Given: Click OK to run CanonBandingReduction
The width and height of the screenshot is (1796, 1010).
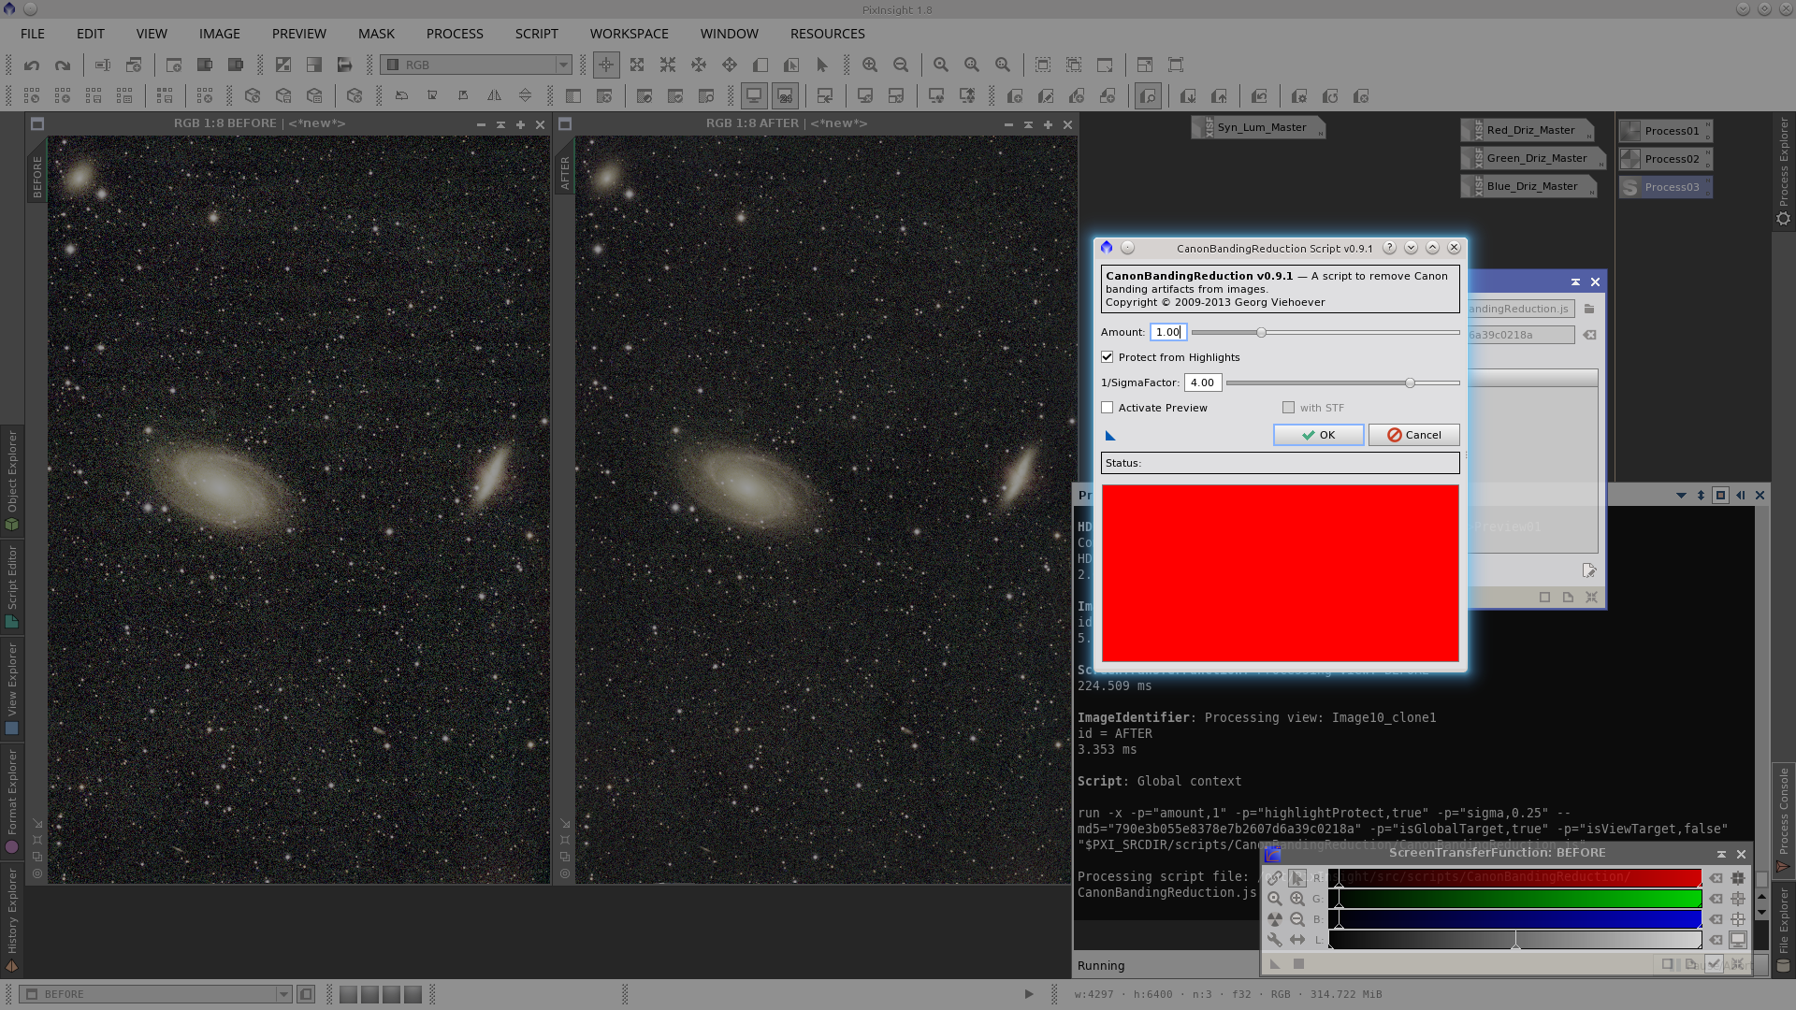Looking at the screenshot, I should [x=1318, y=435].
